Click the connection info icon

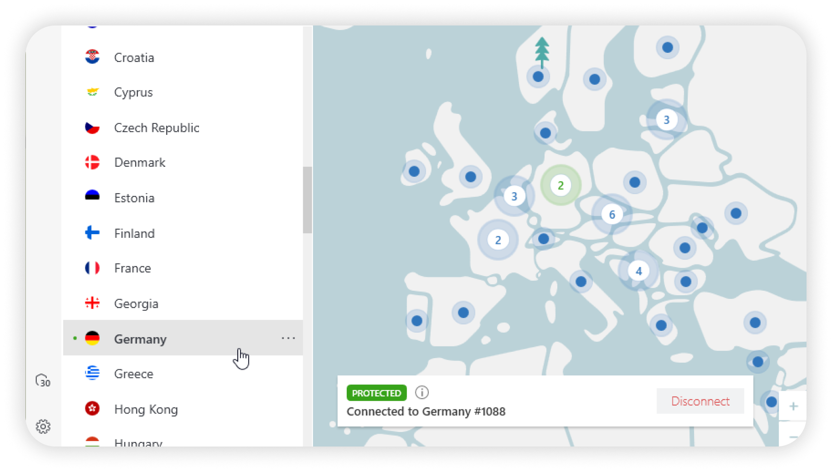[422, 393]
